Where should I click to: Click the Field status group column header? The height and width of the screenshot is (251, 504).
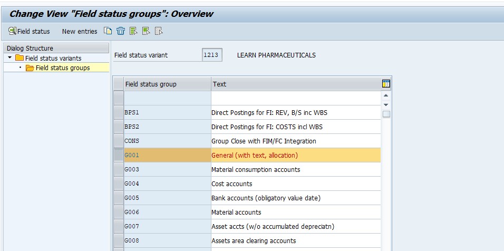coord(168,84)
